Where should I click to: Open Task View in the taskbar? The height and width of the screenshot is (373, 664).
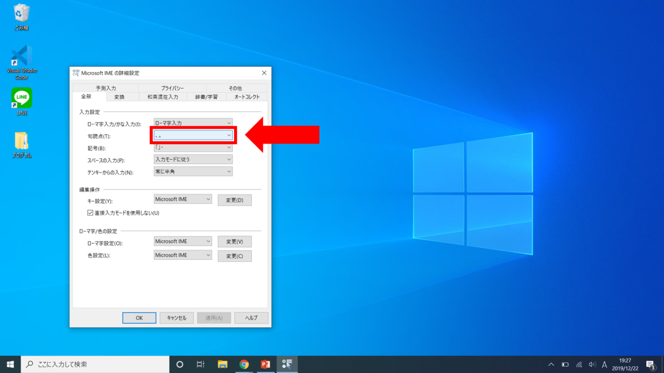[200, 364]
